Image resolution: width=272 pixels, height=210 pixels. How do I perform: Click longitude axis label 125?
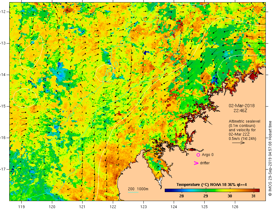click(205, 207)
